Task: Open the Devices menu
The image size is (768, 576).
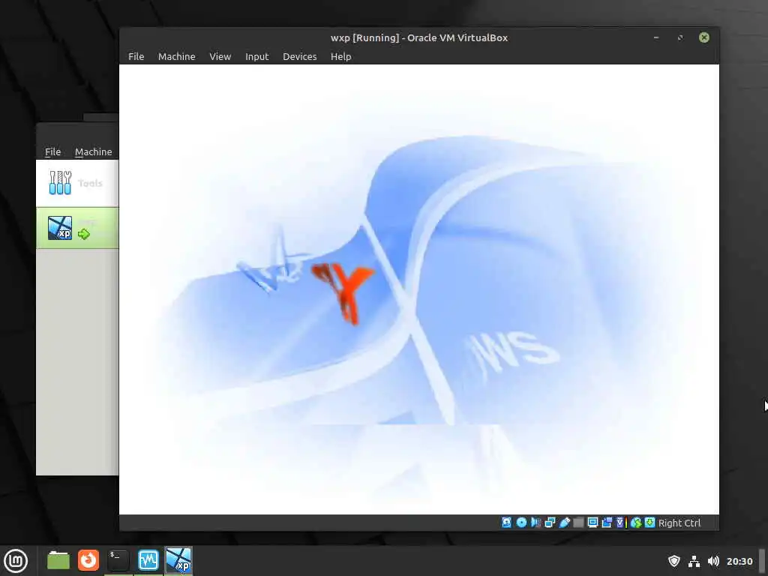Action: pyautogui.click(x=300, y=56)
